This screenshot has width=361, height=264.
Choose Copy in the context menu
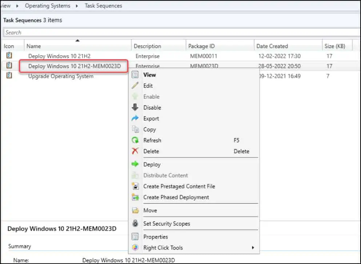tap(193, 129)
